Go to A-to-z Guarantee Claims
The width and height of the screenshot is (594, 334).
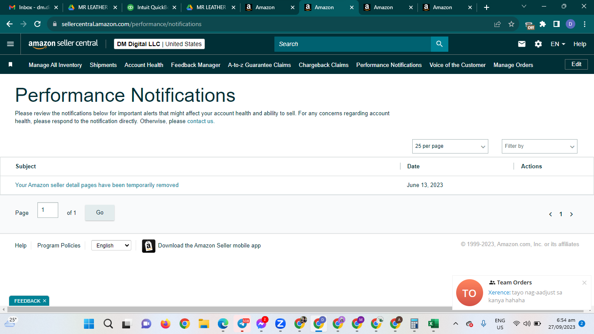tap(260, 65)
